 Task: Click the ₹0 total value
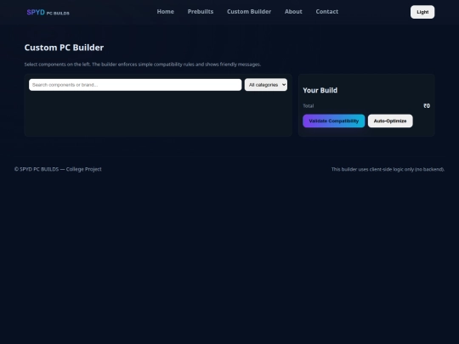pyautogui.click(x=427, y=106)
